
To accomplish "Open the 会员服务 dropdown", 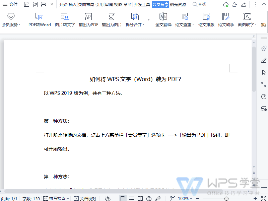I will [x=11, y=20].
